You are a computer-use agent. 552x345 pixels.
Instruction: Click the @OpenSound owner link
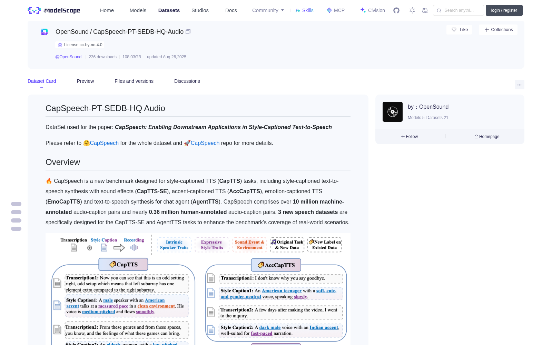(x=68, y=57)
